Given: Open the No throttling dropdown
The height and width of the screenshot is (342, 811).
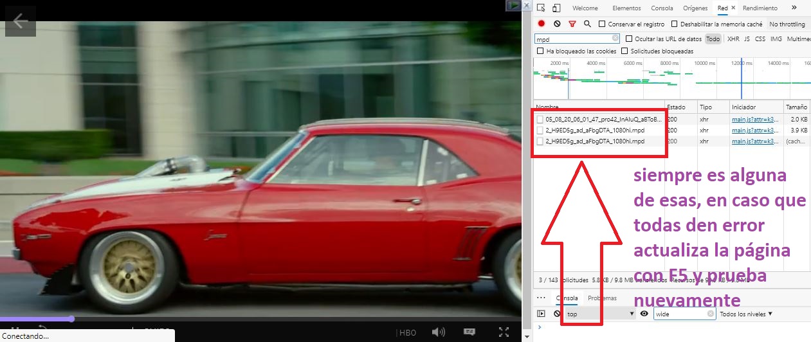Looking at the screenshot, I should (788, 24).
